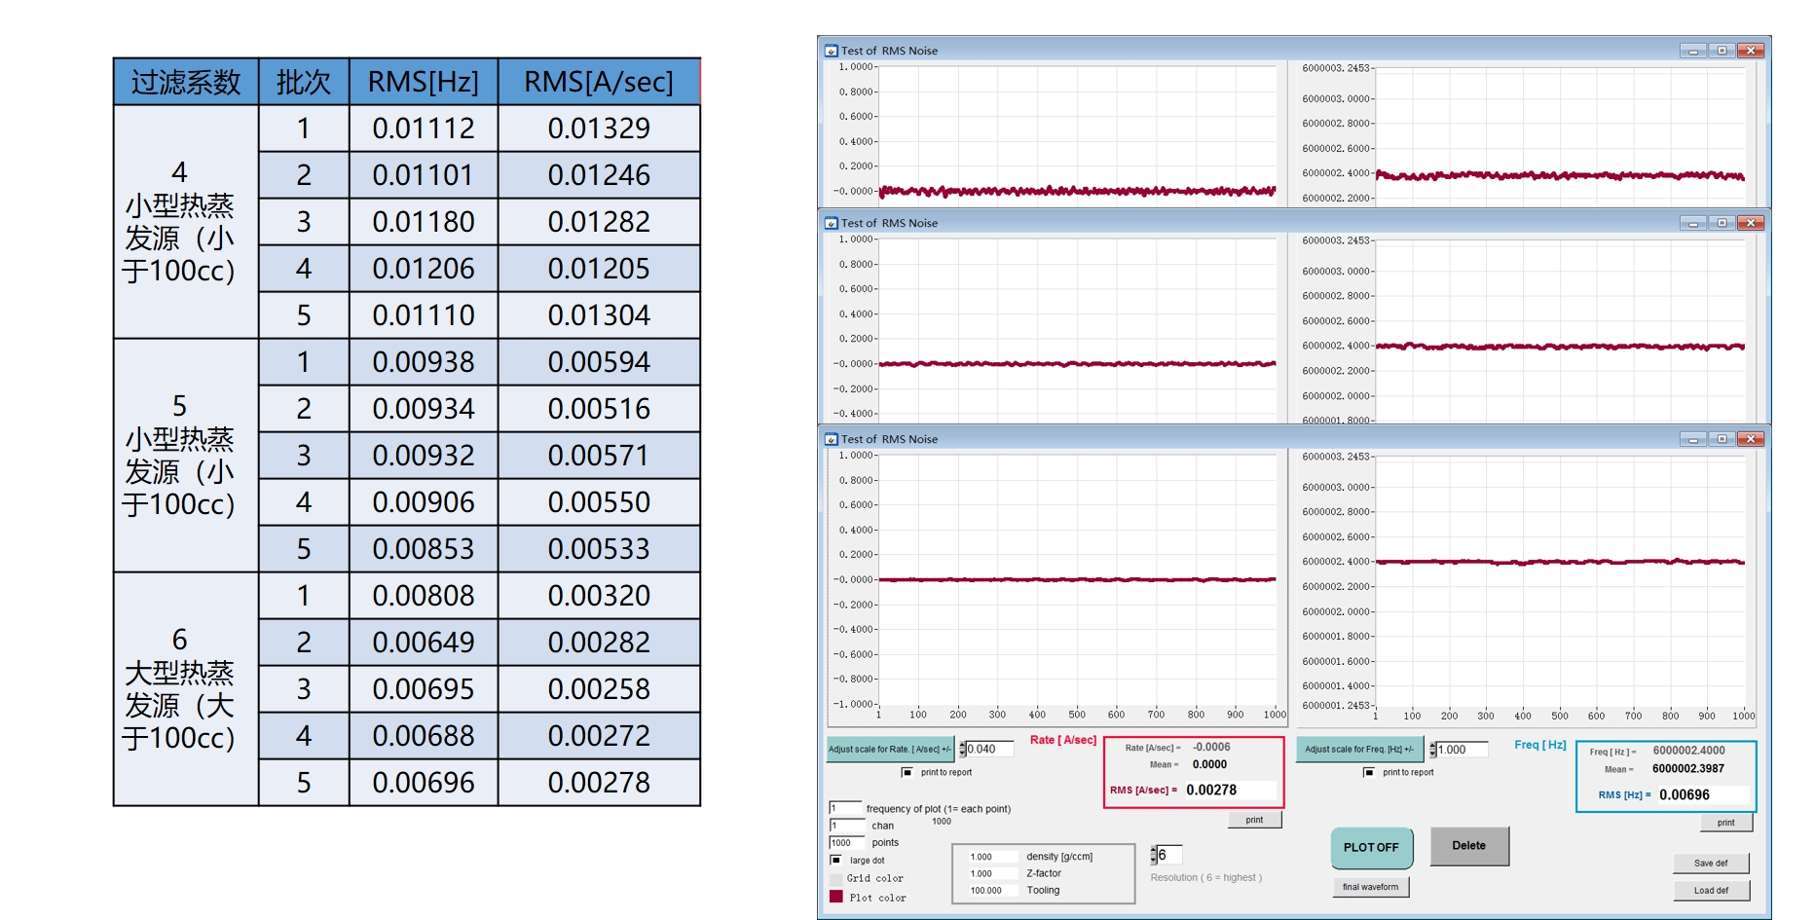
Task: Click the frequency of plot input field
Action: (845, 808)
